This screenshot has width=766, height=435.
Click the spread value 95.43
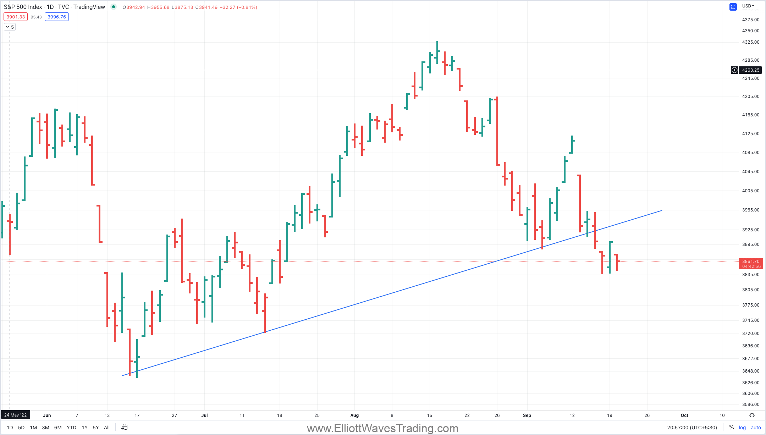(36, 17)
